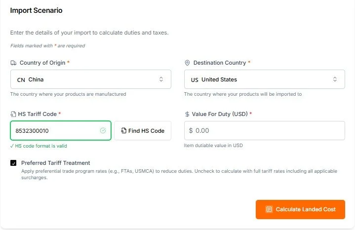The height and width of the screenshot is (230, 355).
Task: Click the calculator icon in Calculate Landed Cost
Action: click(x=269, y=209)
